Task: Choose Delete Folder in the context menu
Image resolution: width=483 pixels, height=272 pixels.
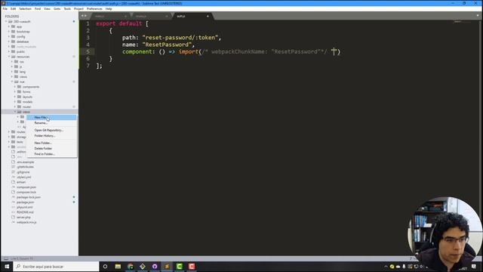Action: (x=43, y=148)
